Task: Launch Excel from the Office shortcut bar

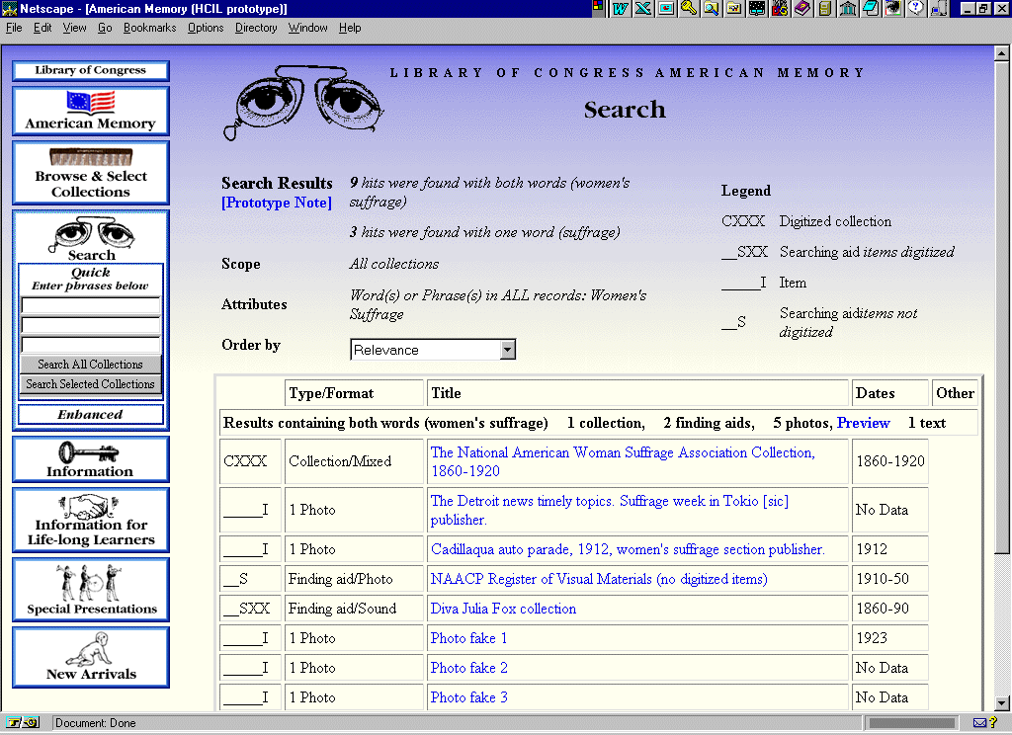Action: click(x=643, y=9)
